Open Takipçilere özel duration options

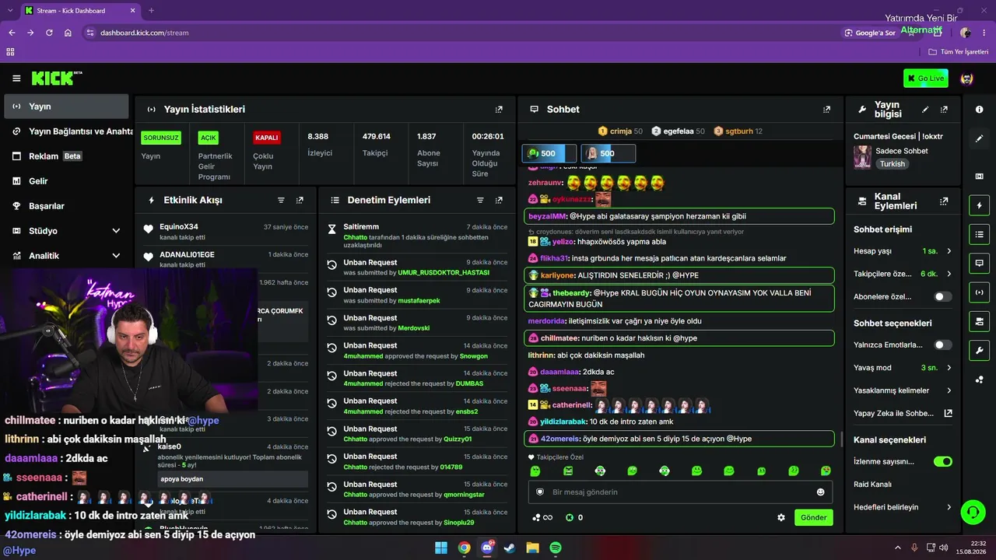pyautogui.click(x=903, y=274)
